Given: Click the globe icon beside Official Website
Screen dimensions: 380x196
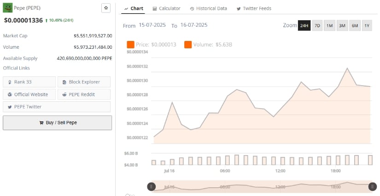Looking at the screenshot, I should (10, 95).
